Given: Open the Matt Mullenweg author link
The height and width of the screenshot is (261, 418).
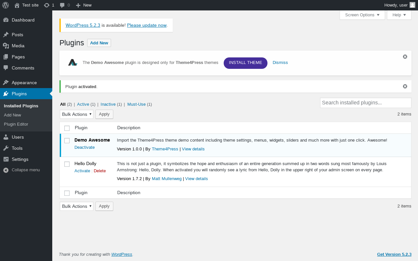Looking at the screenshot, I should click(x=167, y=178).
